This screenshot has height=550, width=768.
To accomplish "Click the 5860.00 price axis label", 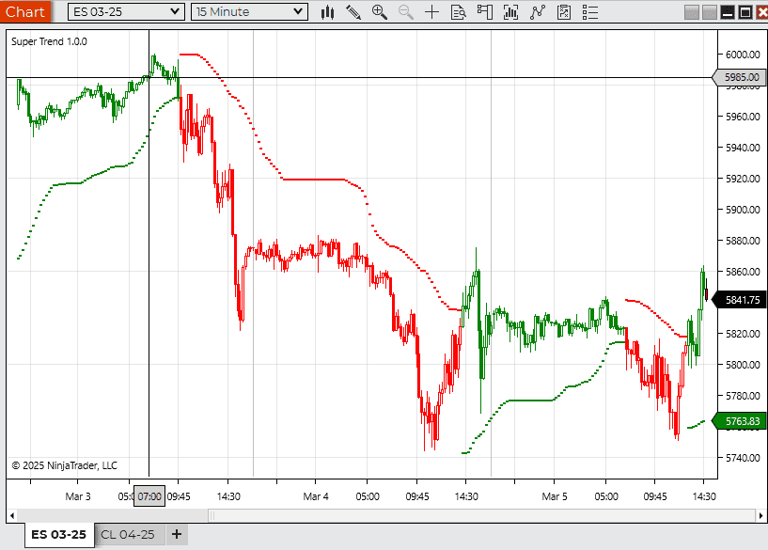I will 743,272.
